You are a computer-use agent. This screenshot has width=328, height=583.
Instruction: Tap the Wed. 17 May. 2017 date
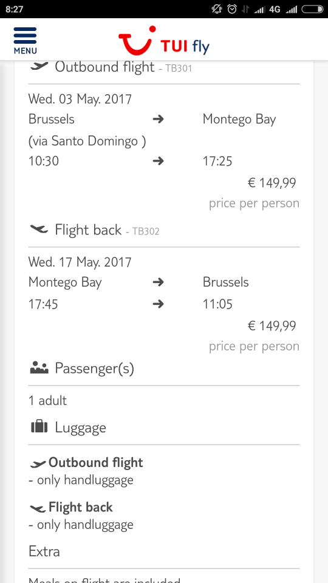[80, 262]
